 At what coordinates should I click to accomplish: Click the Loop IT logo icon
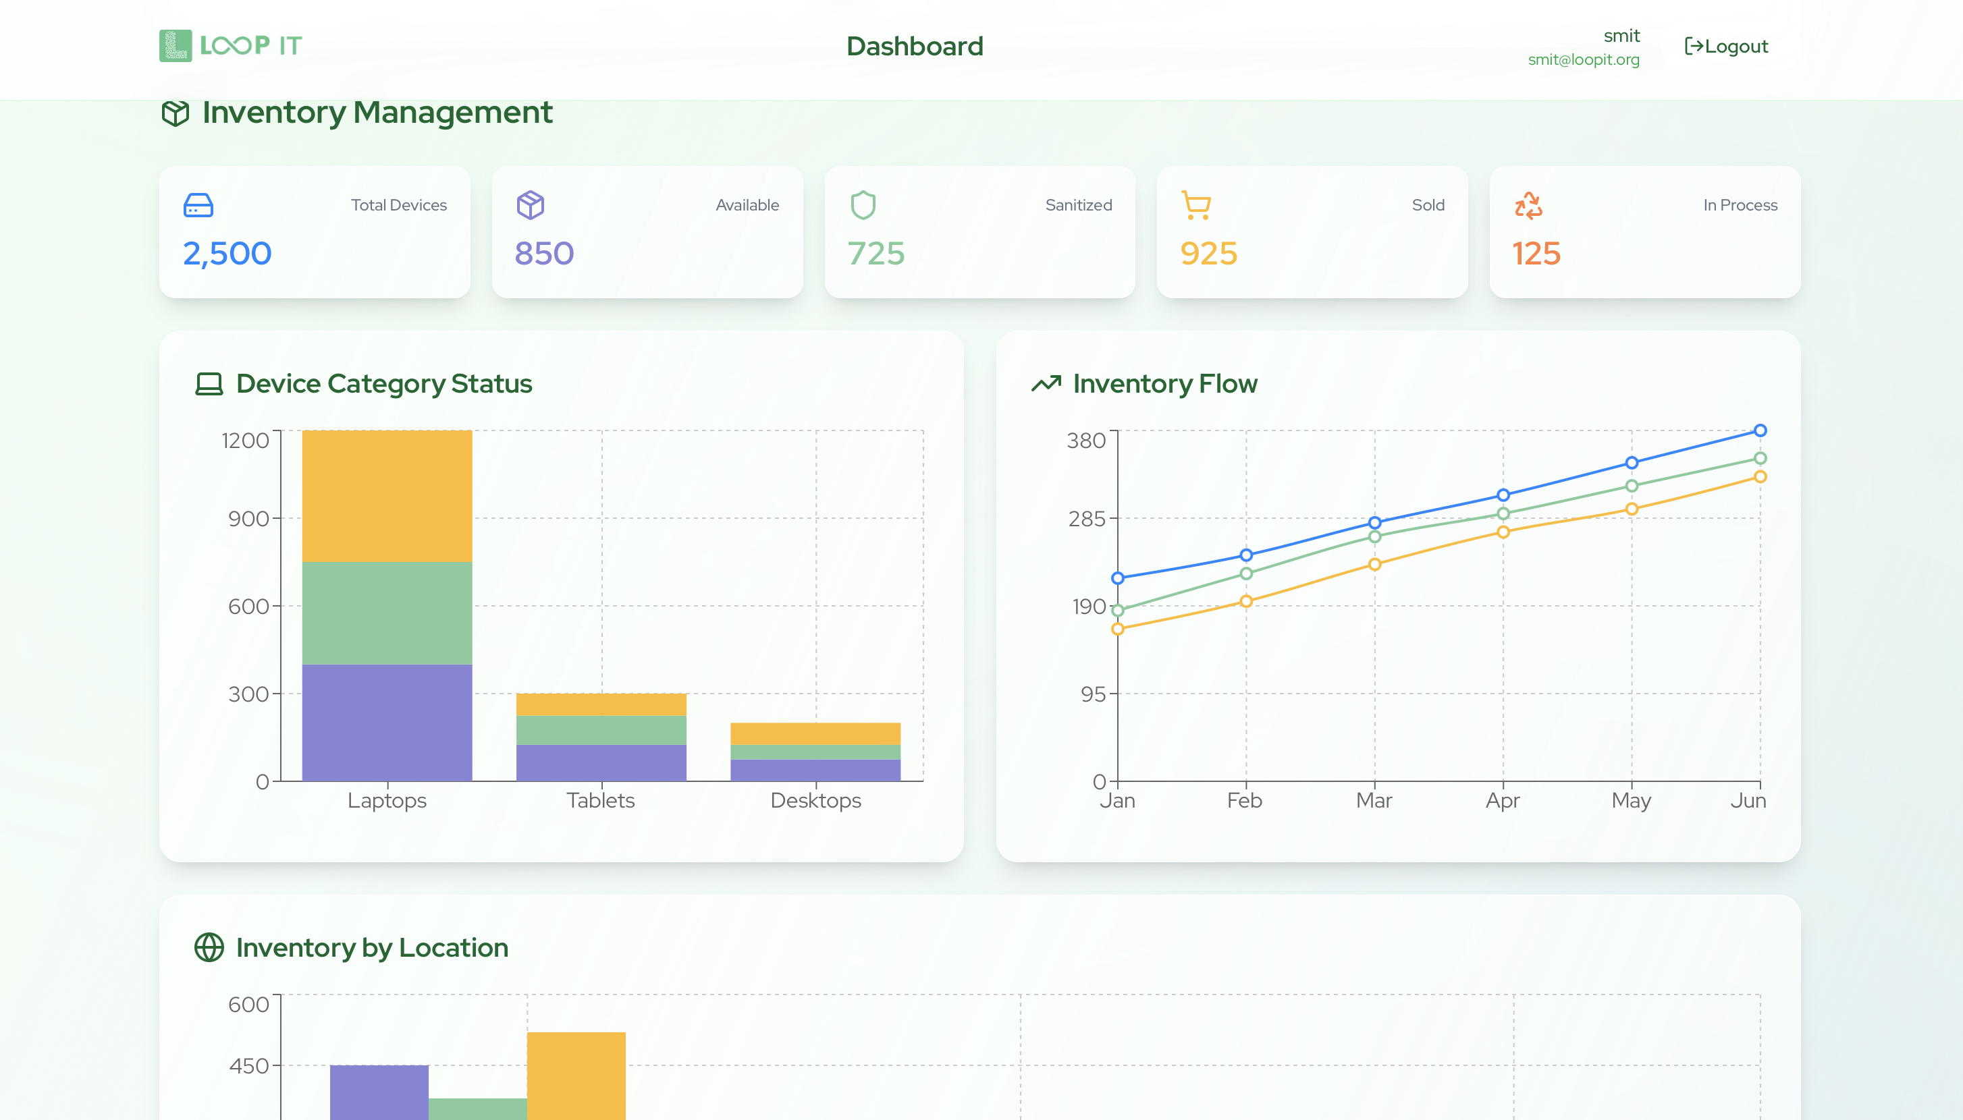pos(176,46)
